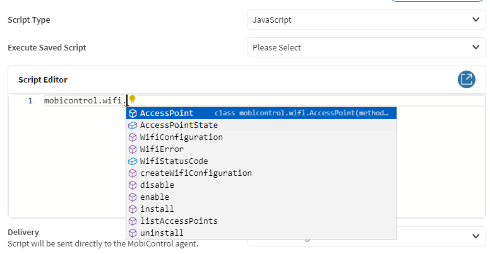Open the Delivery dropdown chevron

pos(475,236)
